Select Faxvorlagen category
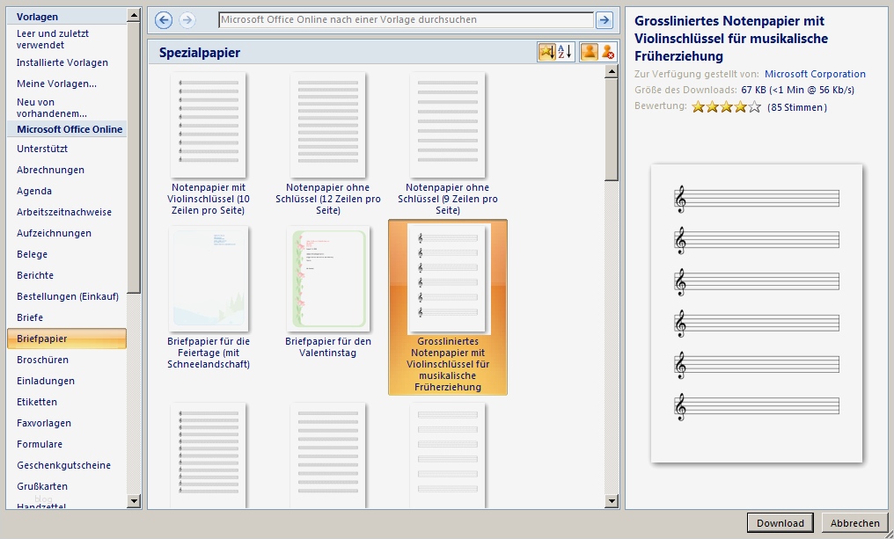This screenshot has width=894, height=539. coord(44,423)
